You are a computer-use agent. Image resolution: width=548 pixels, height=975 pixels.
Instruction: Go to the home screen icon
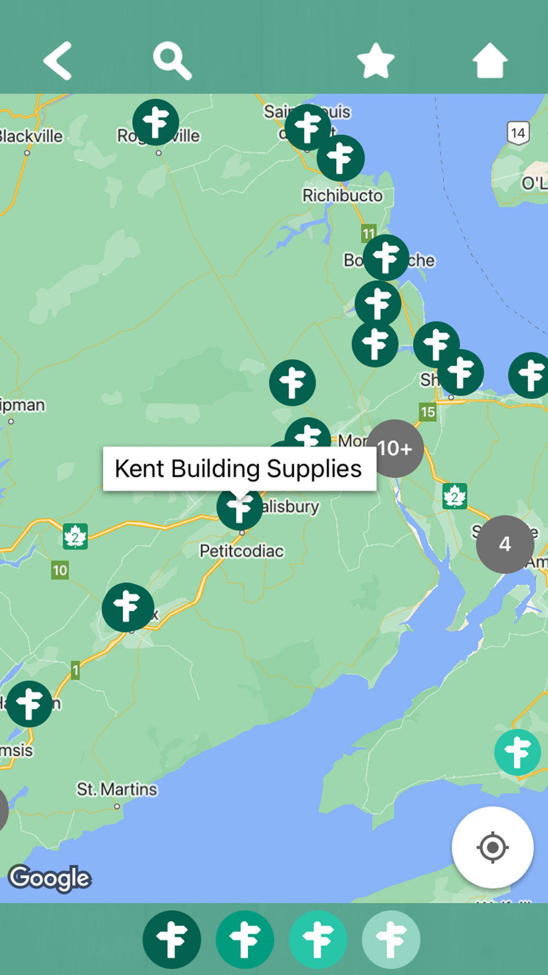pyautogui.click(x=490, y=60)
